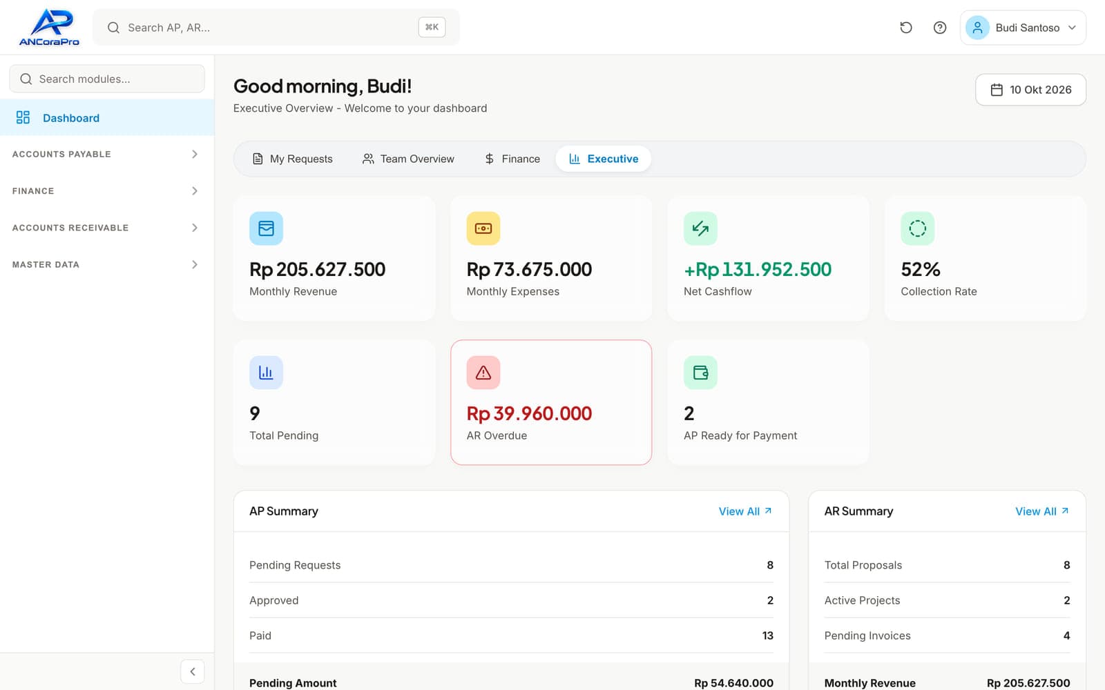Click the +Rp 131.952.500 Net Cashflow value

[758, 269]
